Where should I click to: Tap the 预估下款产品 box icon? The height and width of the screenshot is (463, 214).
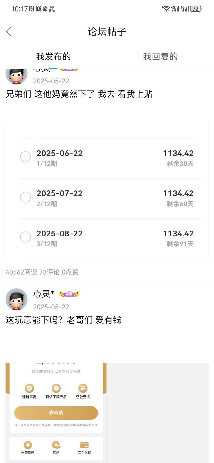[x=56, y=388]
